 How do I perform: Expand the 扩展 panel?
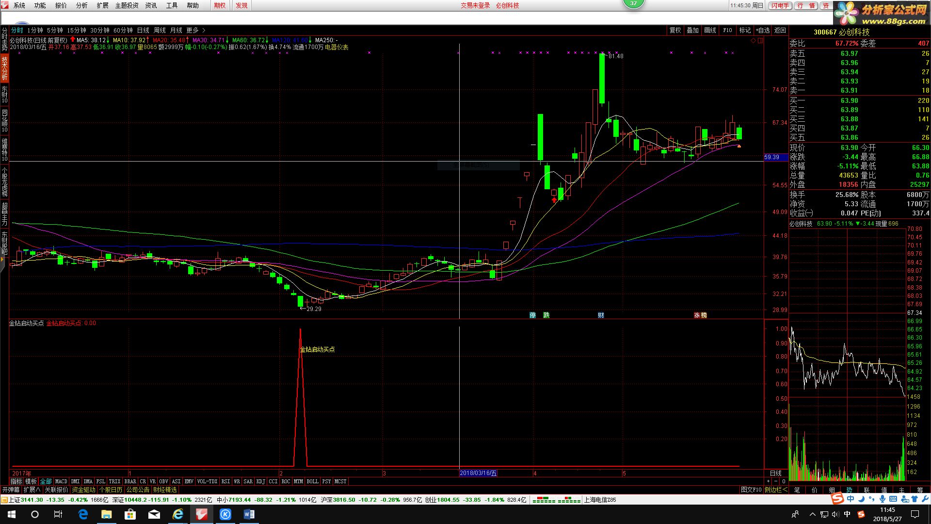(32, 490)
